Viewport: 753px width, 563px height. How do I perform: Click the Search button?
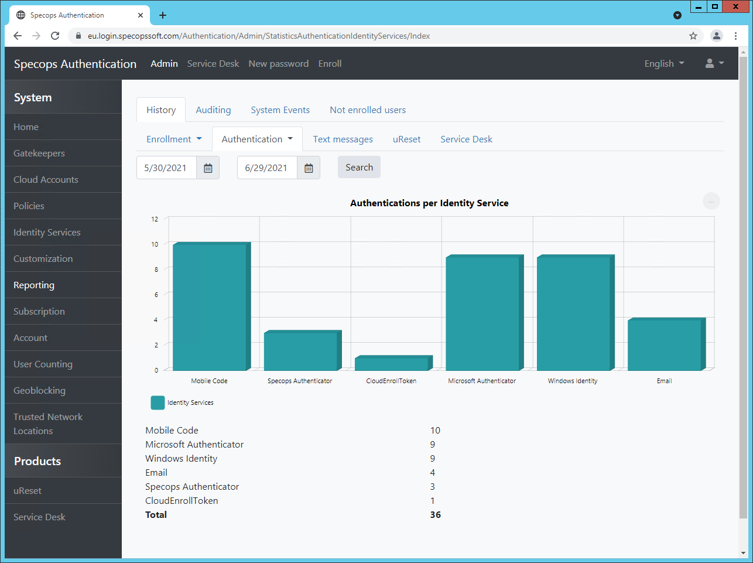coord(359,168)
